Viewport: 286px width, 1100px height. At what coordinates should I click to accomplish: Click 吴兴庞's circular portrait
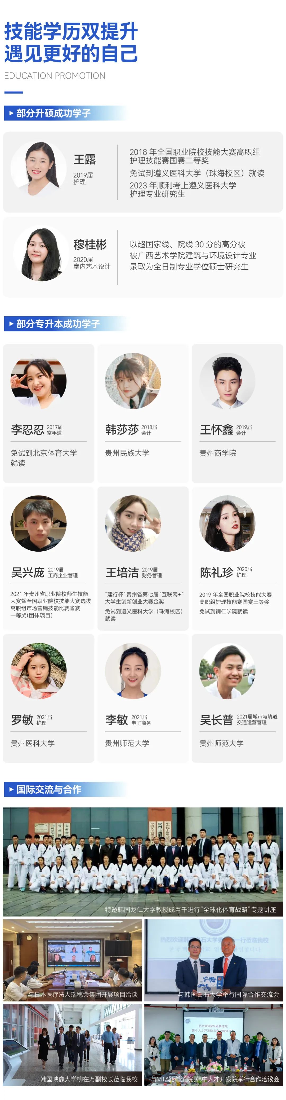[x=38, y=523]
